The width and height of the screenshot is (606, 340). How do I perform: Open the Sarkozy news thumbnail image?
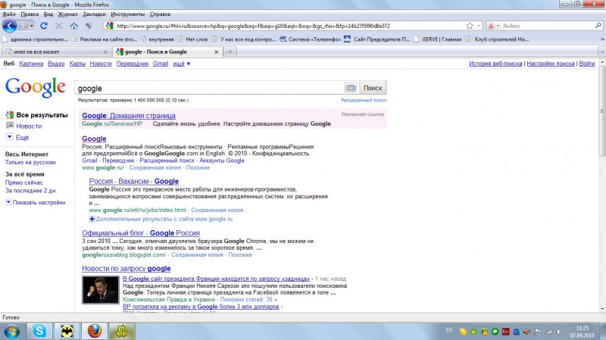coord(101,290)
